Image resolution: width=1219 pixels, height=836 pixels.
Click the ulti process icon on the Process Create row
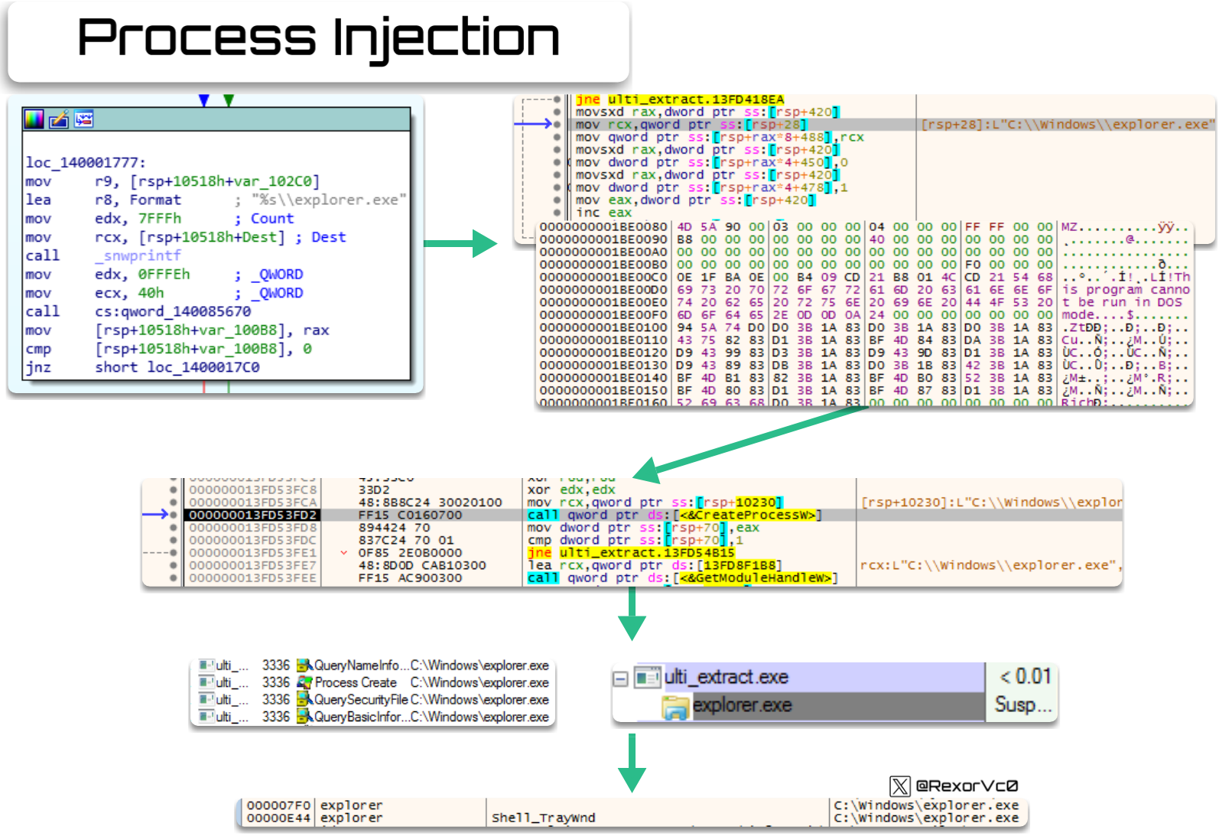click(206, 682)
